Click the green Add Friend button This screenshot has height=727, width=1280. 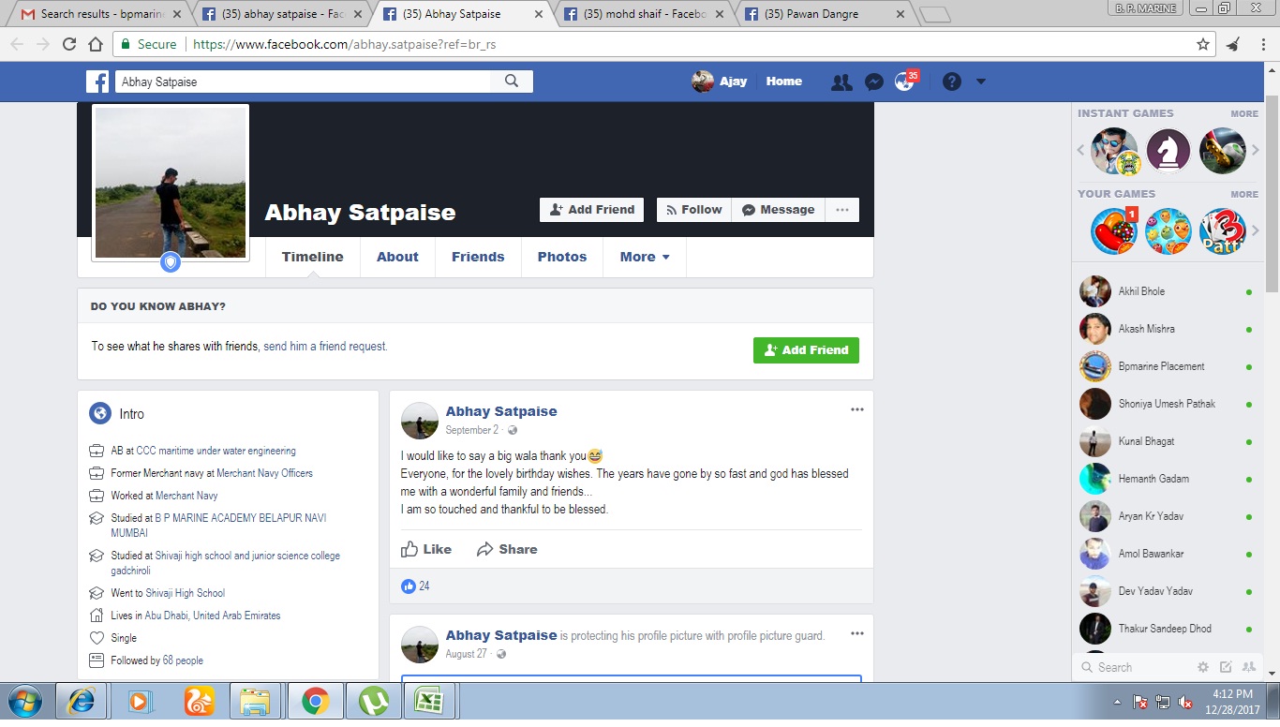point(806,350)
